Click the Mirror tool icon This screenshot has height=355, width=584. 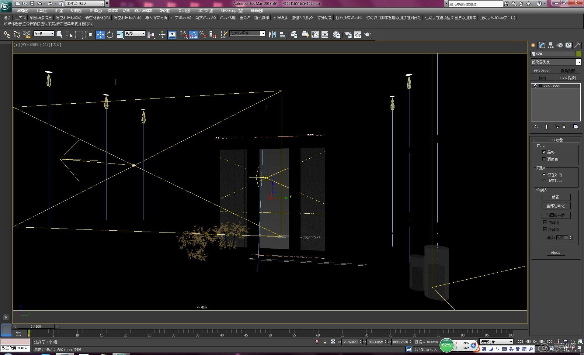(272, 35)
